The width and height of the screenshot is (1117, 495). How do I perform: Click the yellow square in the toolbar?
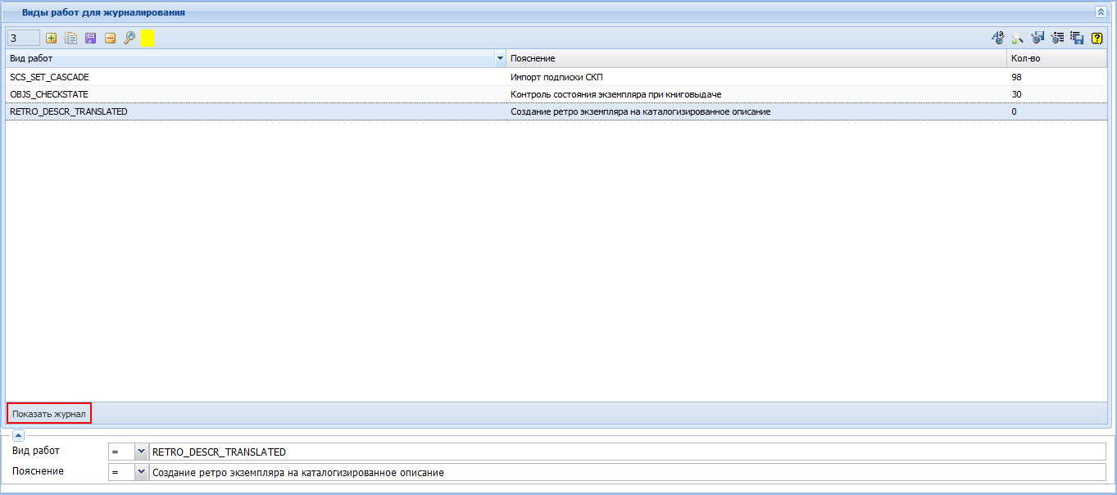(x=148, y=38)
